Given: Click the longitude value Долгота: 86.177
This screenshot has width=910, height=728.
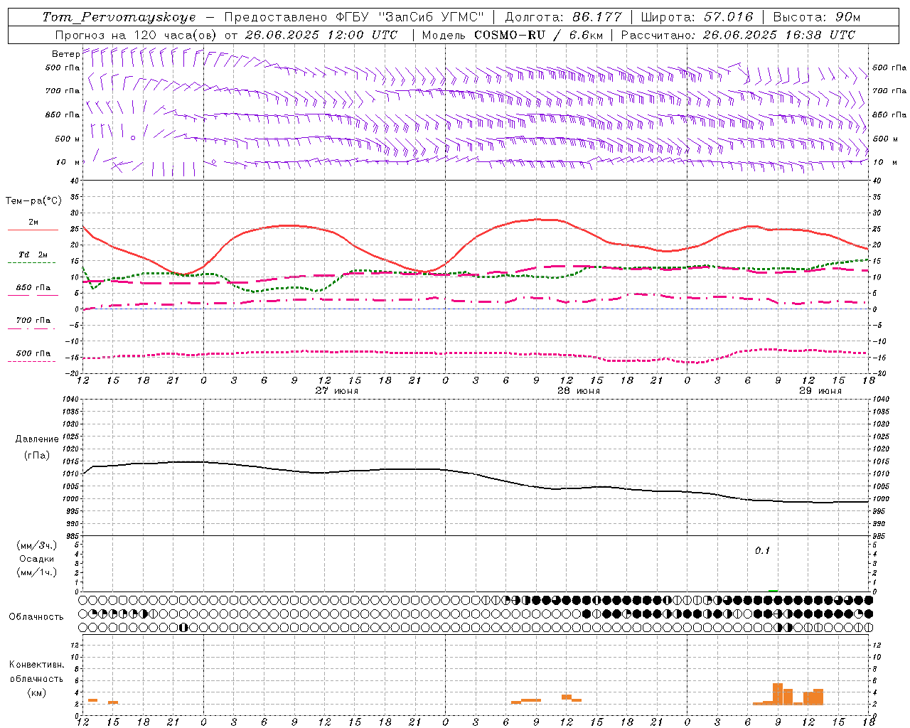Looking at the screenshot, I should [563, 17].
